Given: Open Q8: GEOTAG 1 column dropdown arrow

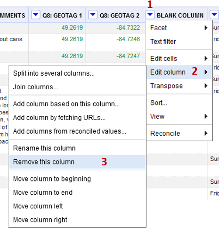Looking at the screenshot, I should tap(36, 15).
